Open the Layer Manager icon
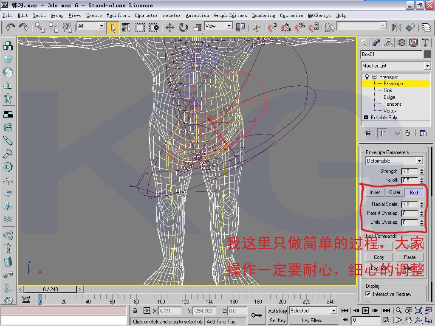 tap(427, 28)
